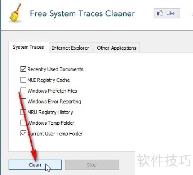This screenshot has height=175, width=193.
Task: Enable MRU Registry History cleaning option
Action: [23, 112]
